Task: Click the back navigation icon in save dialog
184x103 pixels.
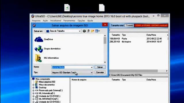Action: 84,31
